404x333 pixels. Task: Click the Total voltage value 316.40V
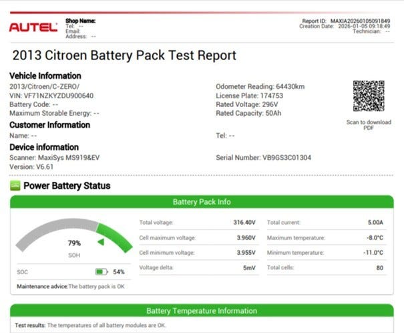pos(244,223)
